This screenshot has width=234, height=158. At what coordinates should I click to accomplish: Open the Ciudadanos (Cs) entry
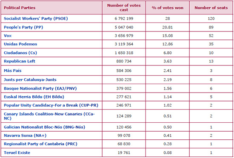[20, 53]
